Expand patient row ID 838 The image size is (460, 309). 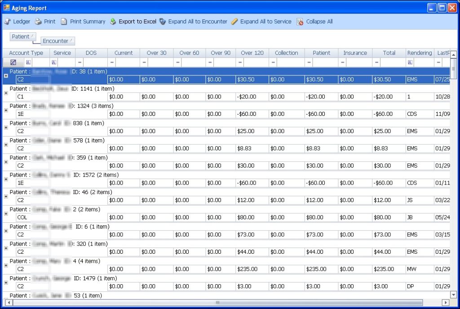[x=6, y=128]
